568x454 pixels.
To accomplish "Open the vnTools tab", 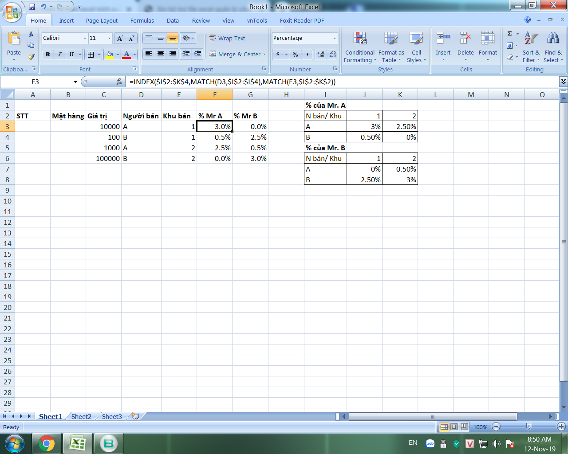I will pos(257,20).
